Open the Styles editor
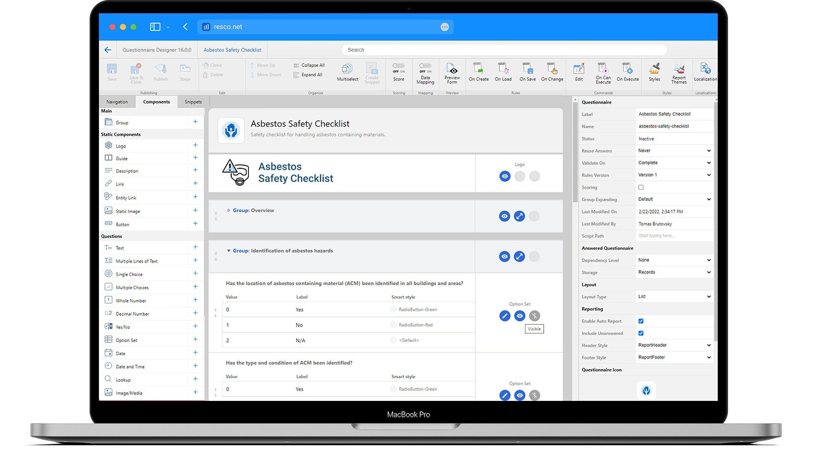 point(654,71)
